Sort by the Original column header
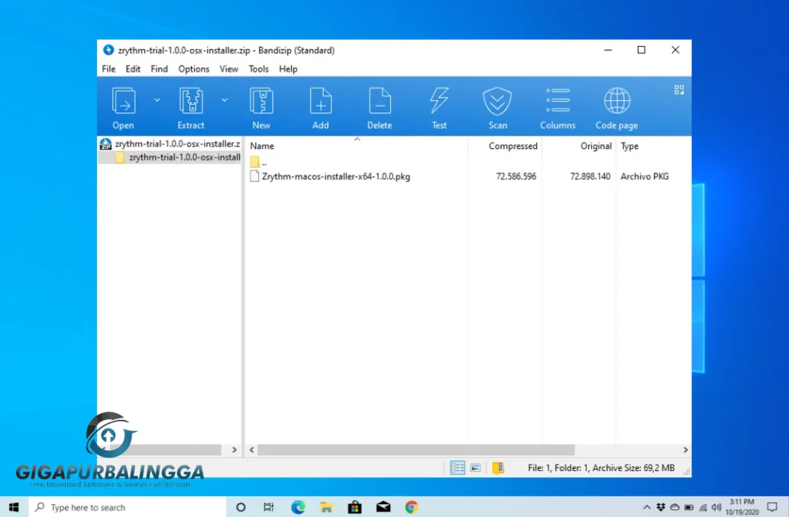Screen dimensions: 789x517 pyautogui.click(x=596, y=146)
